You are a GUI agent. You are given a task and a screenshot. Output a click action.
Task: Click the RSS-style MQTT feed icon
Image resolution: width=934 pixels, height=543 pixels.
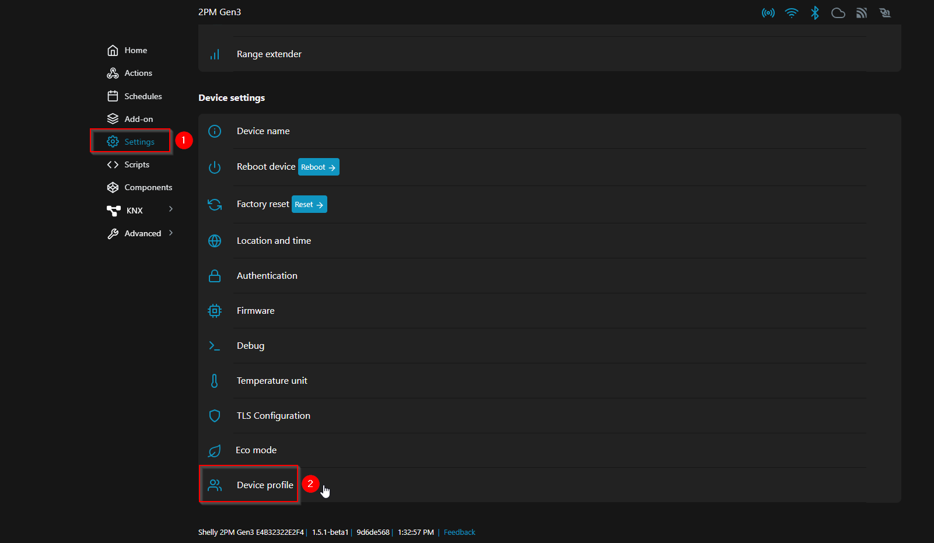coord(862,13)
